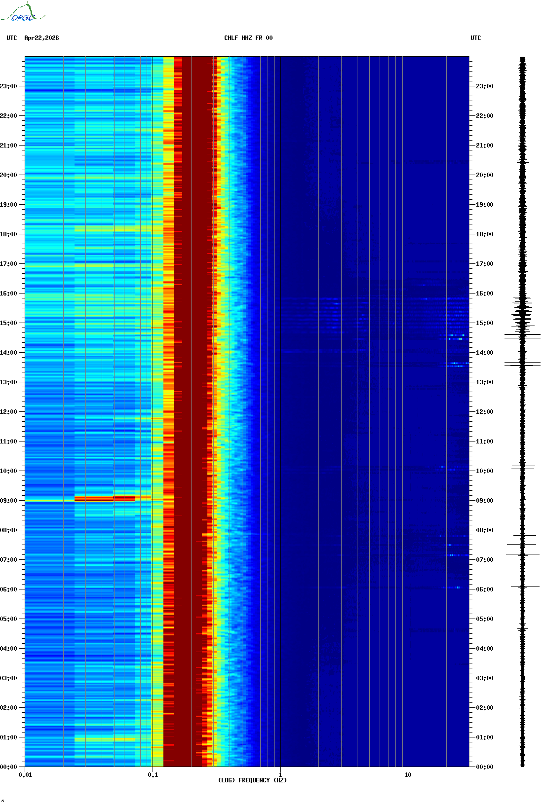
Task: Click the UTC label at top right
Action: point(475,38)
